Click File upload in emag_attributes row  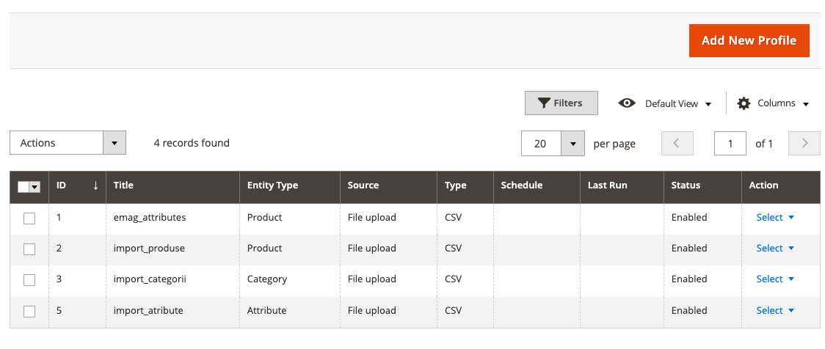point(371,218)
